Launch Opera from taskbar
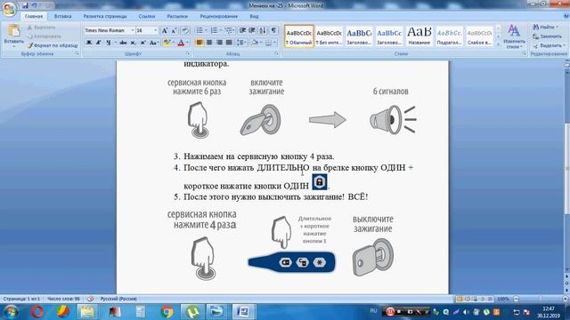 point(37,312)
